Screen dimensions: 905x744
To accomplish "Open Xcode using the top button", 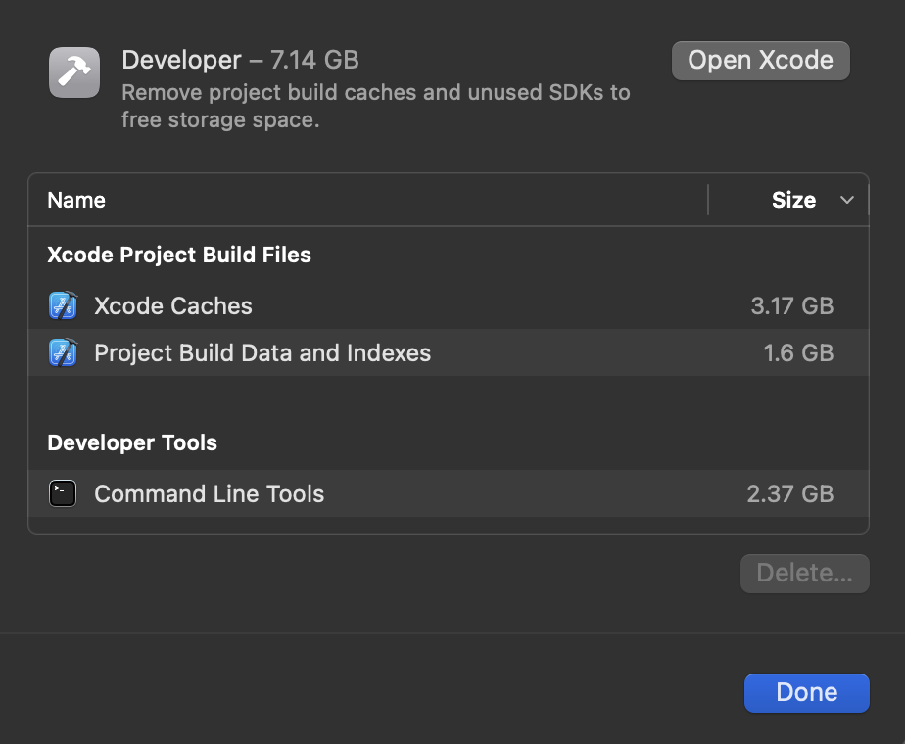I will (x=760, y=60).
